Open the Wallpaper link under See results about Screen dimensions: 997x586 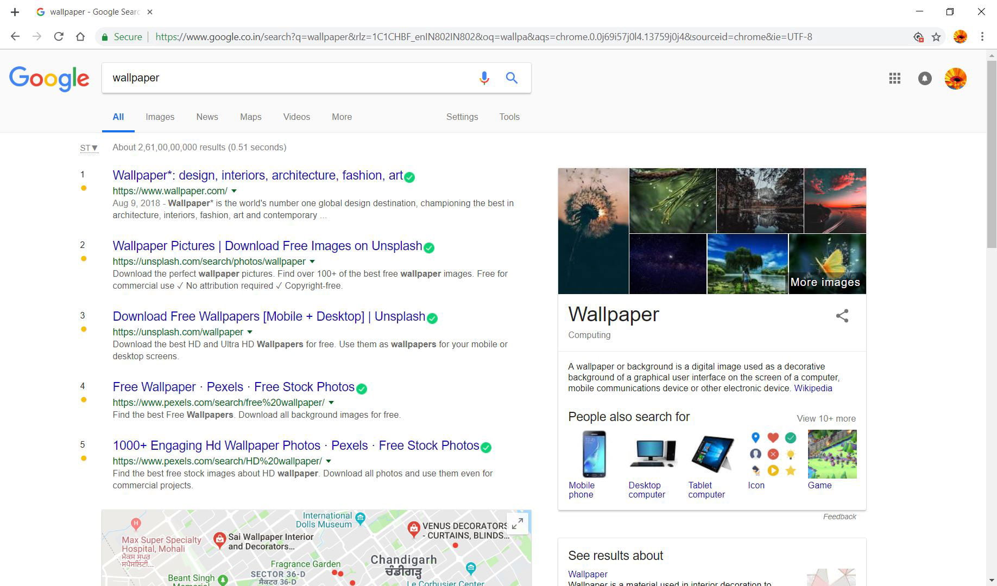click(588, 574)
